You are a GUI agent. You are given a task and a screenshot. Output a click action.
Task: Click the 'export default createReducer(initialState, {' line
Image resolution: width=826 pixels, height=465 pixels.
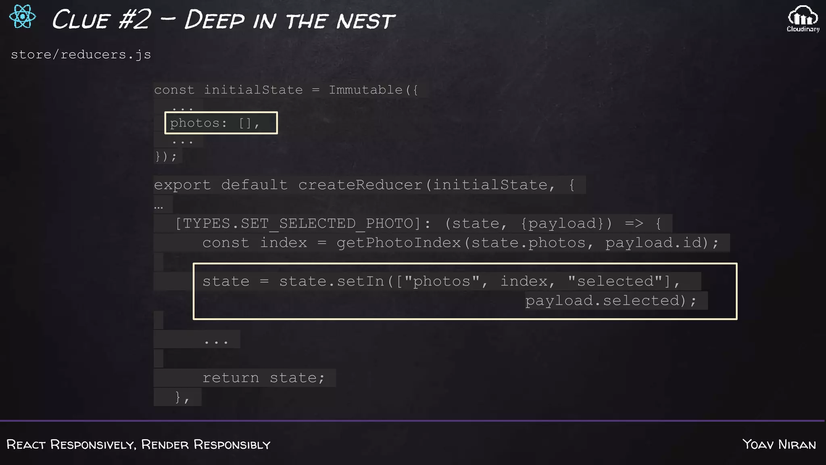[364, 185]
